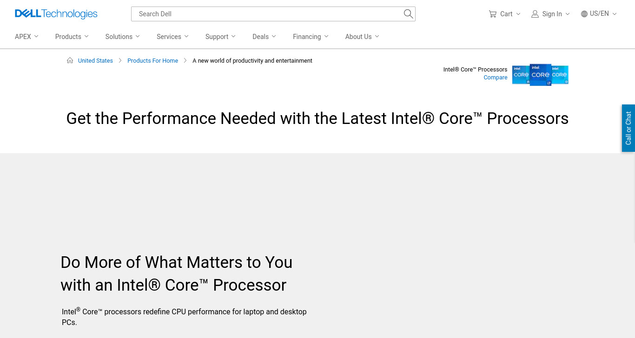Click the Intel Core i3 badge
Screen dimensions: 635x338
pyautogui.click(x=560, y=75)
